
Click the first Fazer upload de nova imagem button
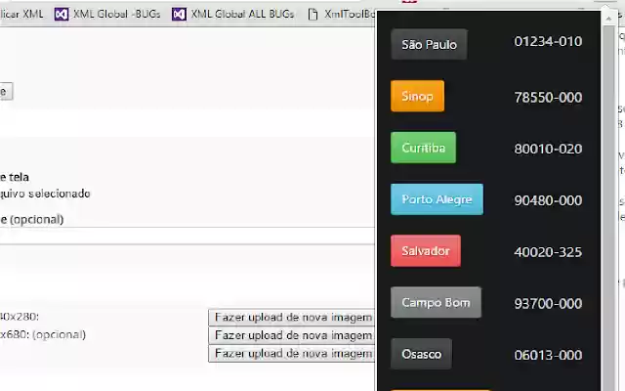coord(292,317)
